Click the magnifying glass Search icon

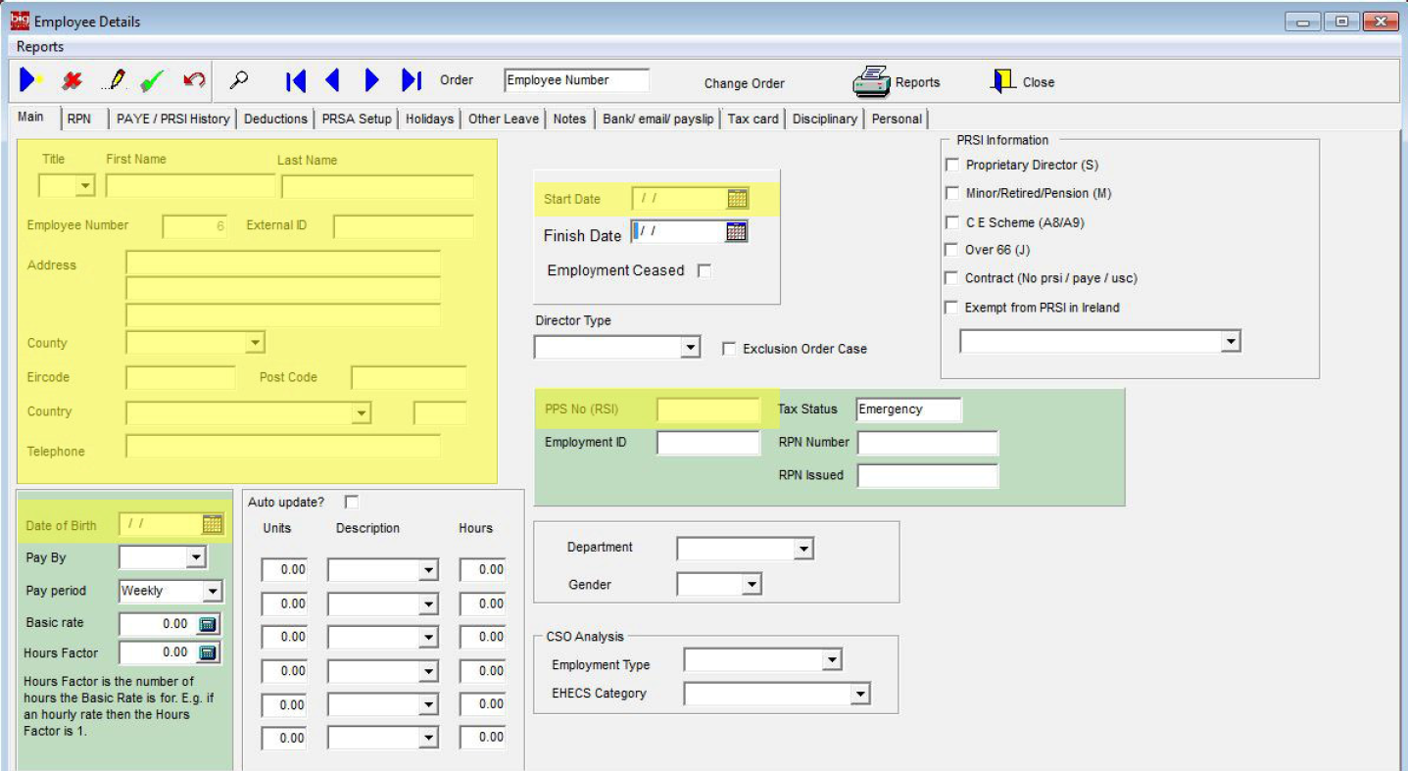click(x=238, y=80)
